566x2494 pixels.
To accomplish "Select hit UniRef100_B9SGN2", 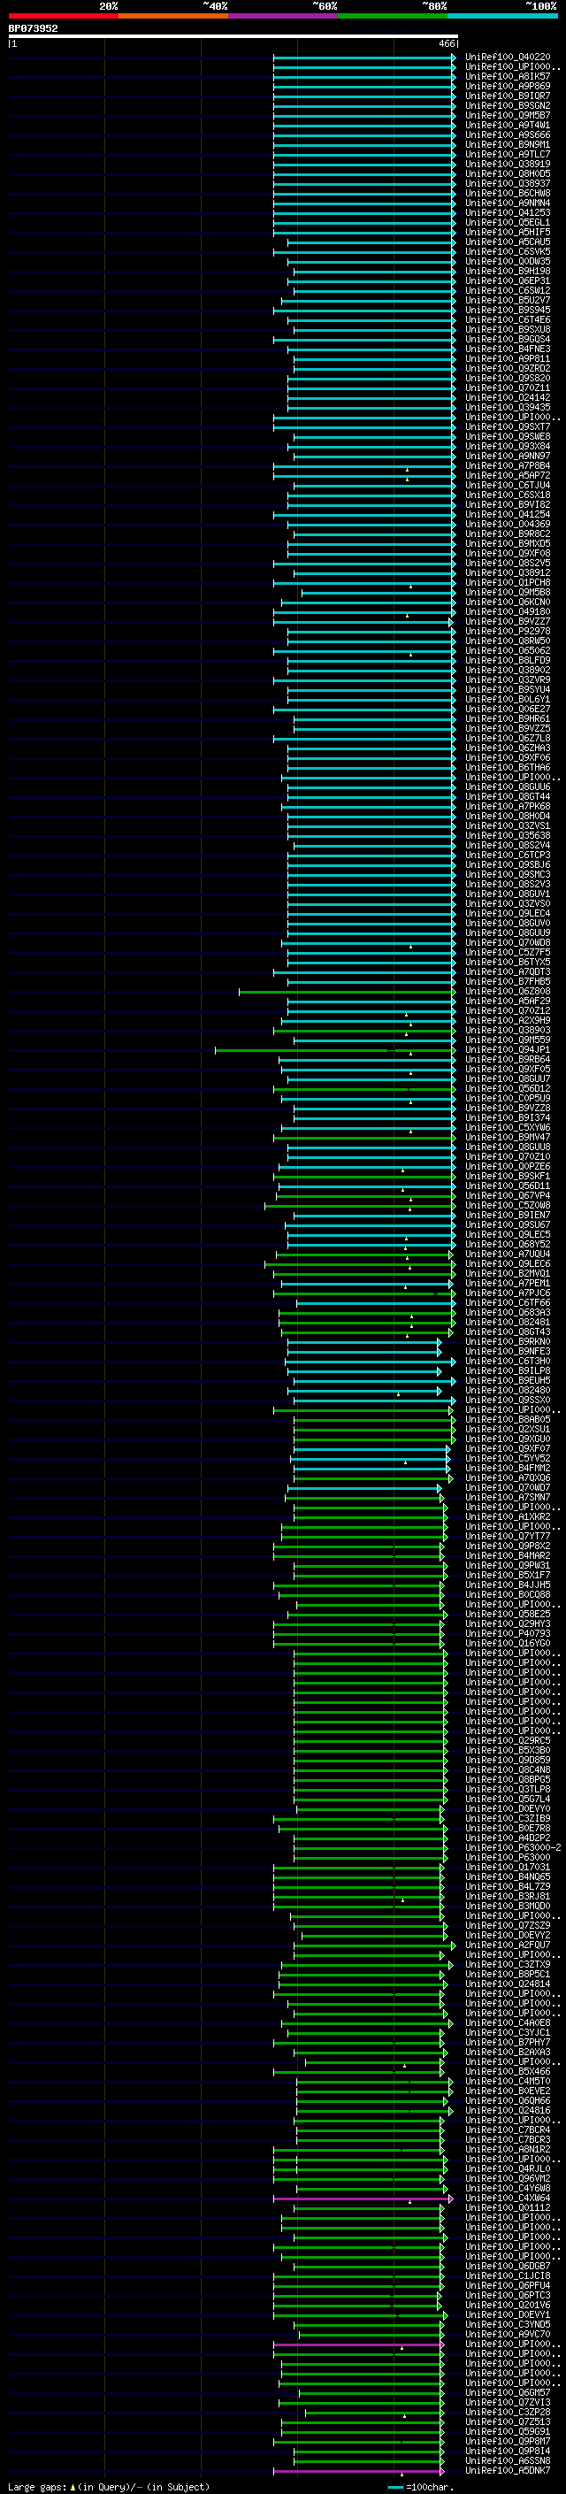I will [508, 105].
